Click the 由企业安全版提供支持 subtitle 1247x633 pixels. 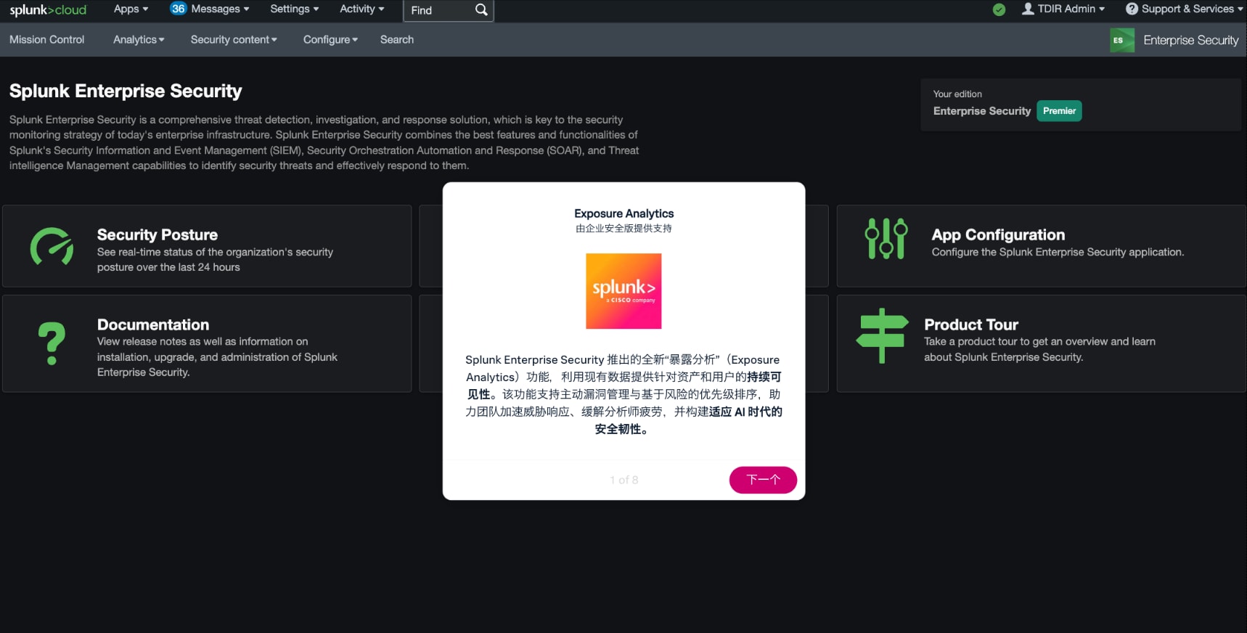624,229
